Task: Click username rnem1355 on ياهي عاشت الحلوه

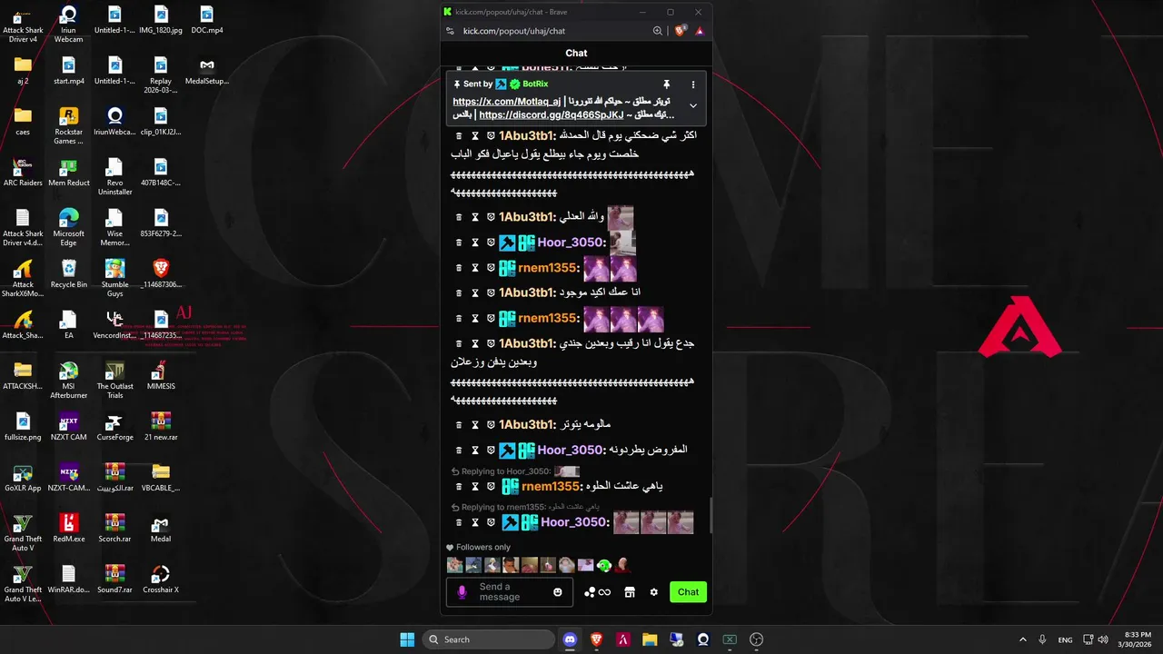Action: pyautogui.click(x=552, y=486)
